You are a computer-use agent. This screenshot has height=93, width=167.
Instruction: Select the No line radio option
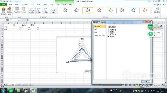108,30
